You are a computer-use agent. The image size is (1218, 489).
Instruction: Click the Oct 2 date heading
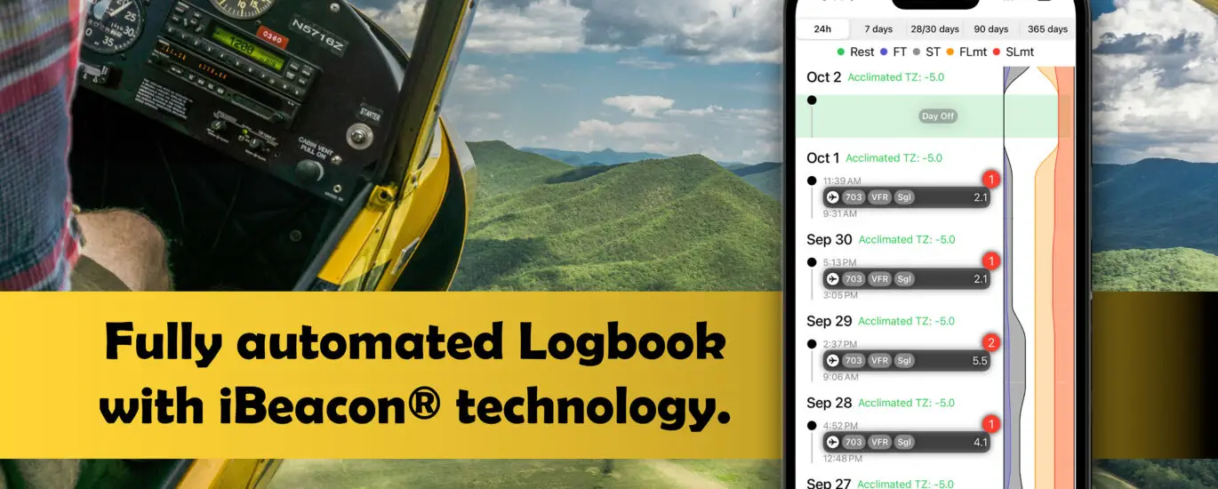click(823, 77)
